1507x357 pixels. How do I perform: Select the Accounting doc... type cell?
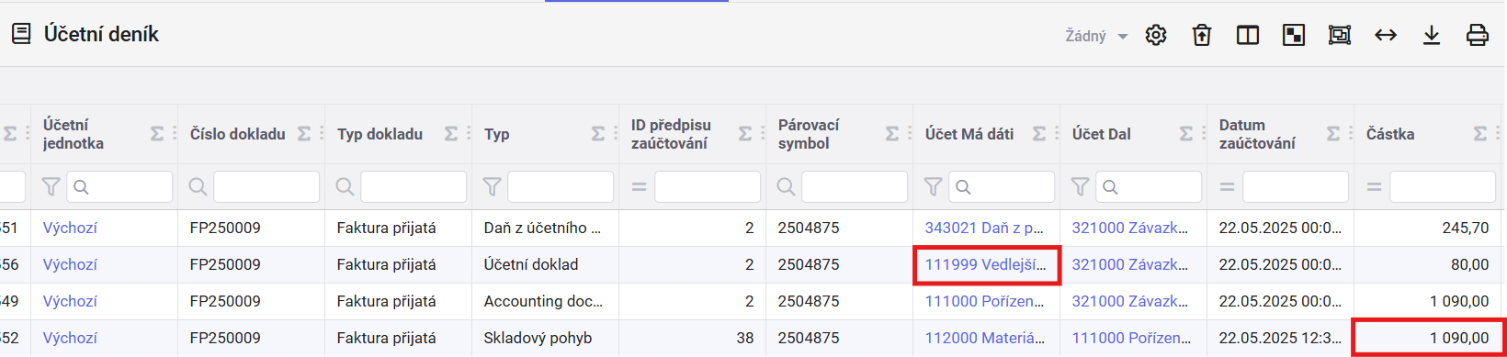[x=546, y=301]
